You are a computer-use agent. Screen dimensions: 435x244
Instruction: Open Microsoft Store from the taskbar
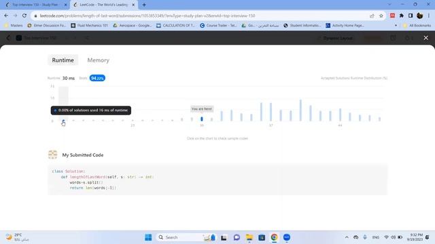coord(262,237)
